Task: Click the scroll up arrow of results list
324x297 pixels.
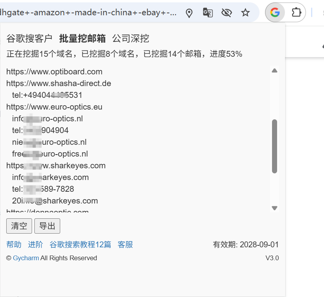Action: coord(274,71)
